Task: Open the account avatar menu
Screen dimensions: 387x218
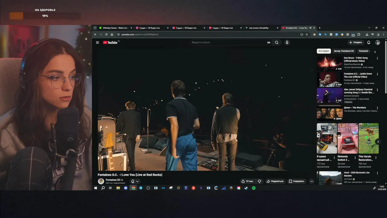Action: (378, 42)
